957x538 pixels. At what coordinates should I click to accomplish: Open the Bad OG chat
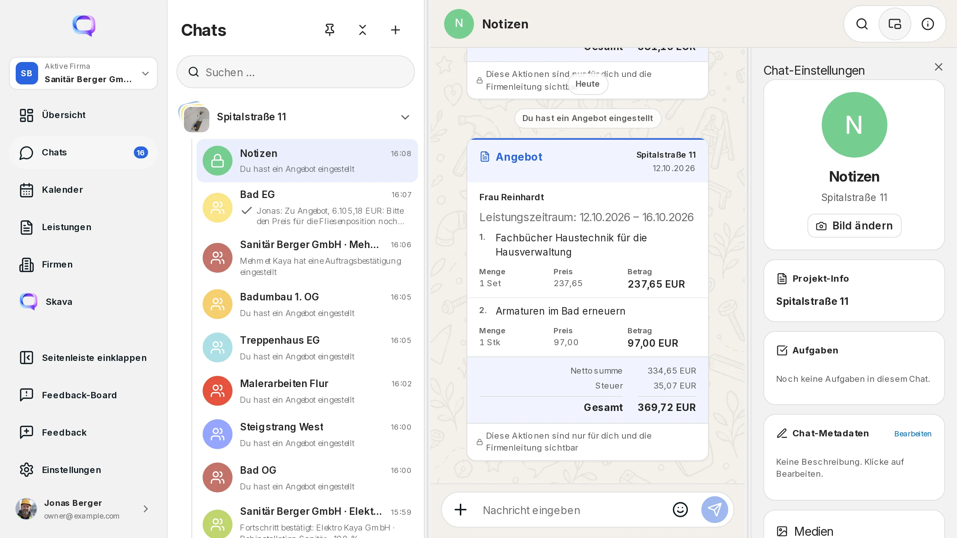[x=307, y=477]
